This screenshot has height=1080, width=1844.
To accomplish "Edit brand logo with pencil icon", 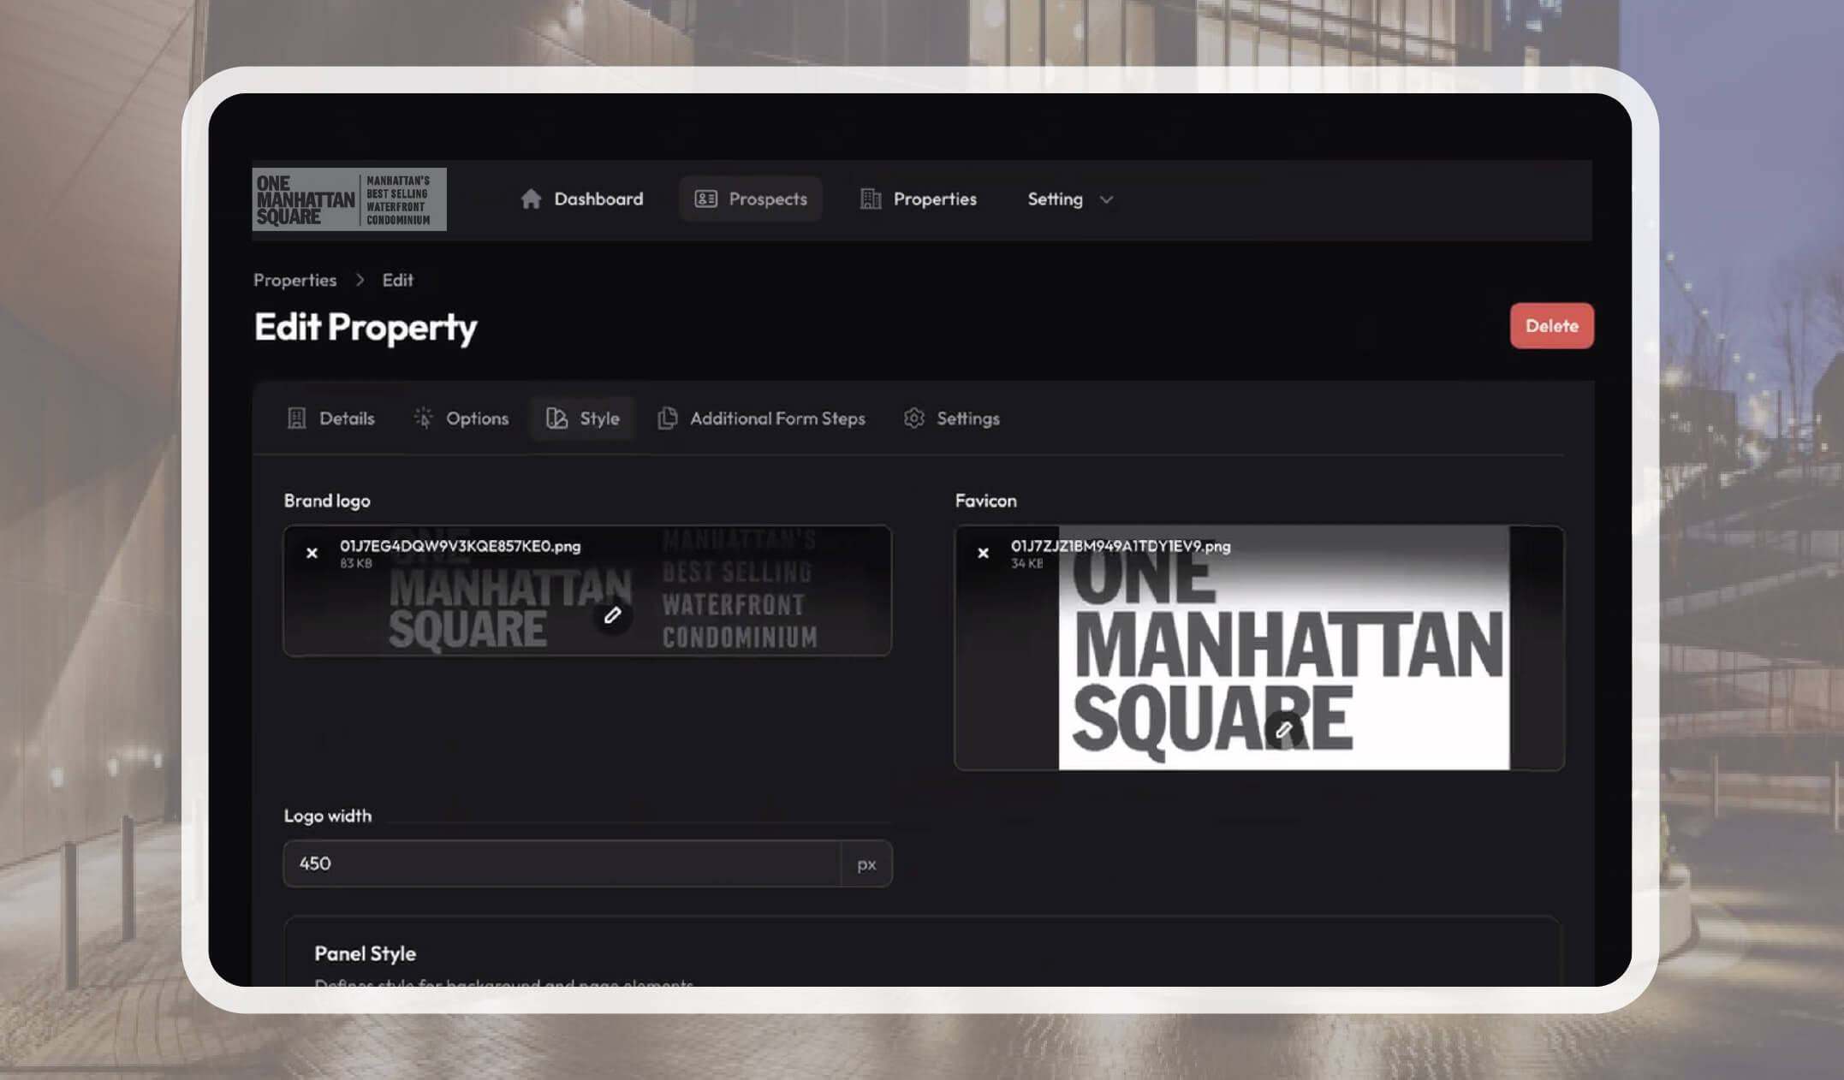I will 613,615.
